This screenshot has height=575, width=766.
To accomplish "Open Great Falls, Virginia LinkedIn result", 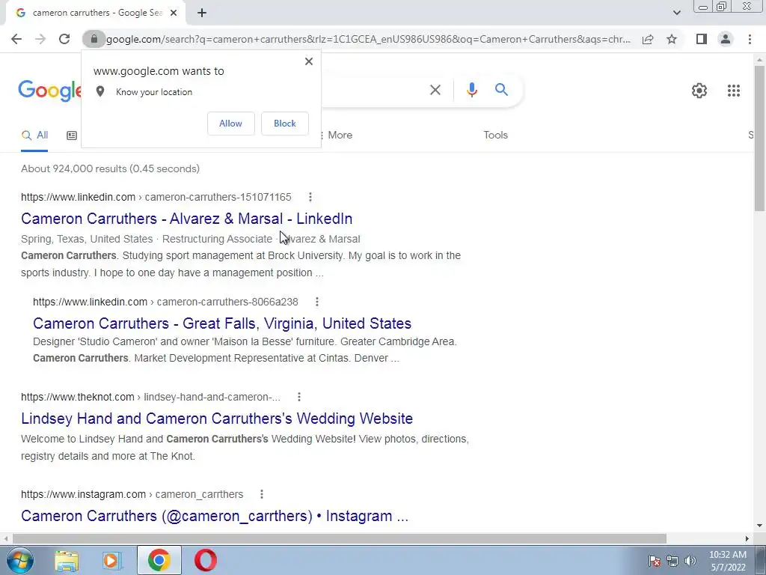I will pyautogui.click(x=222, y=323).
